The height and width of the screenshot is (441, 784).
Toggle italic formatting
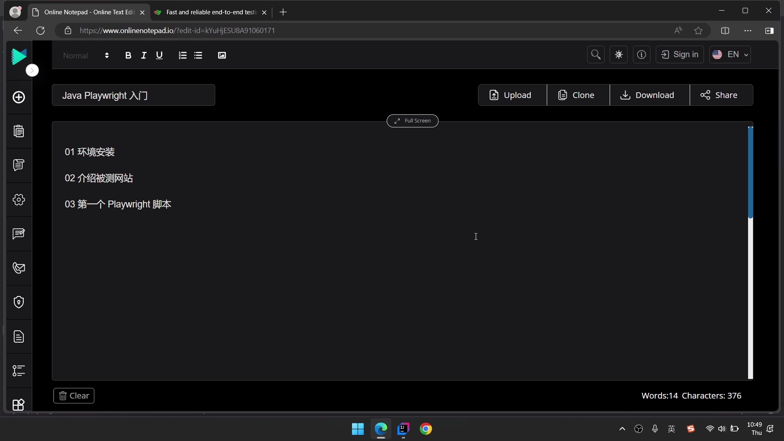click(144, 55)
